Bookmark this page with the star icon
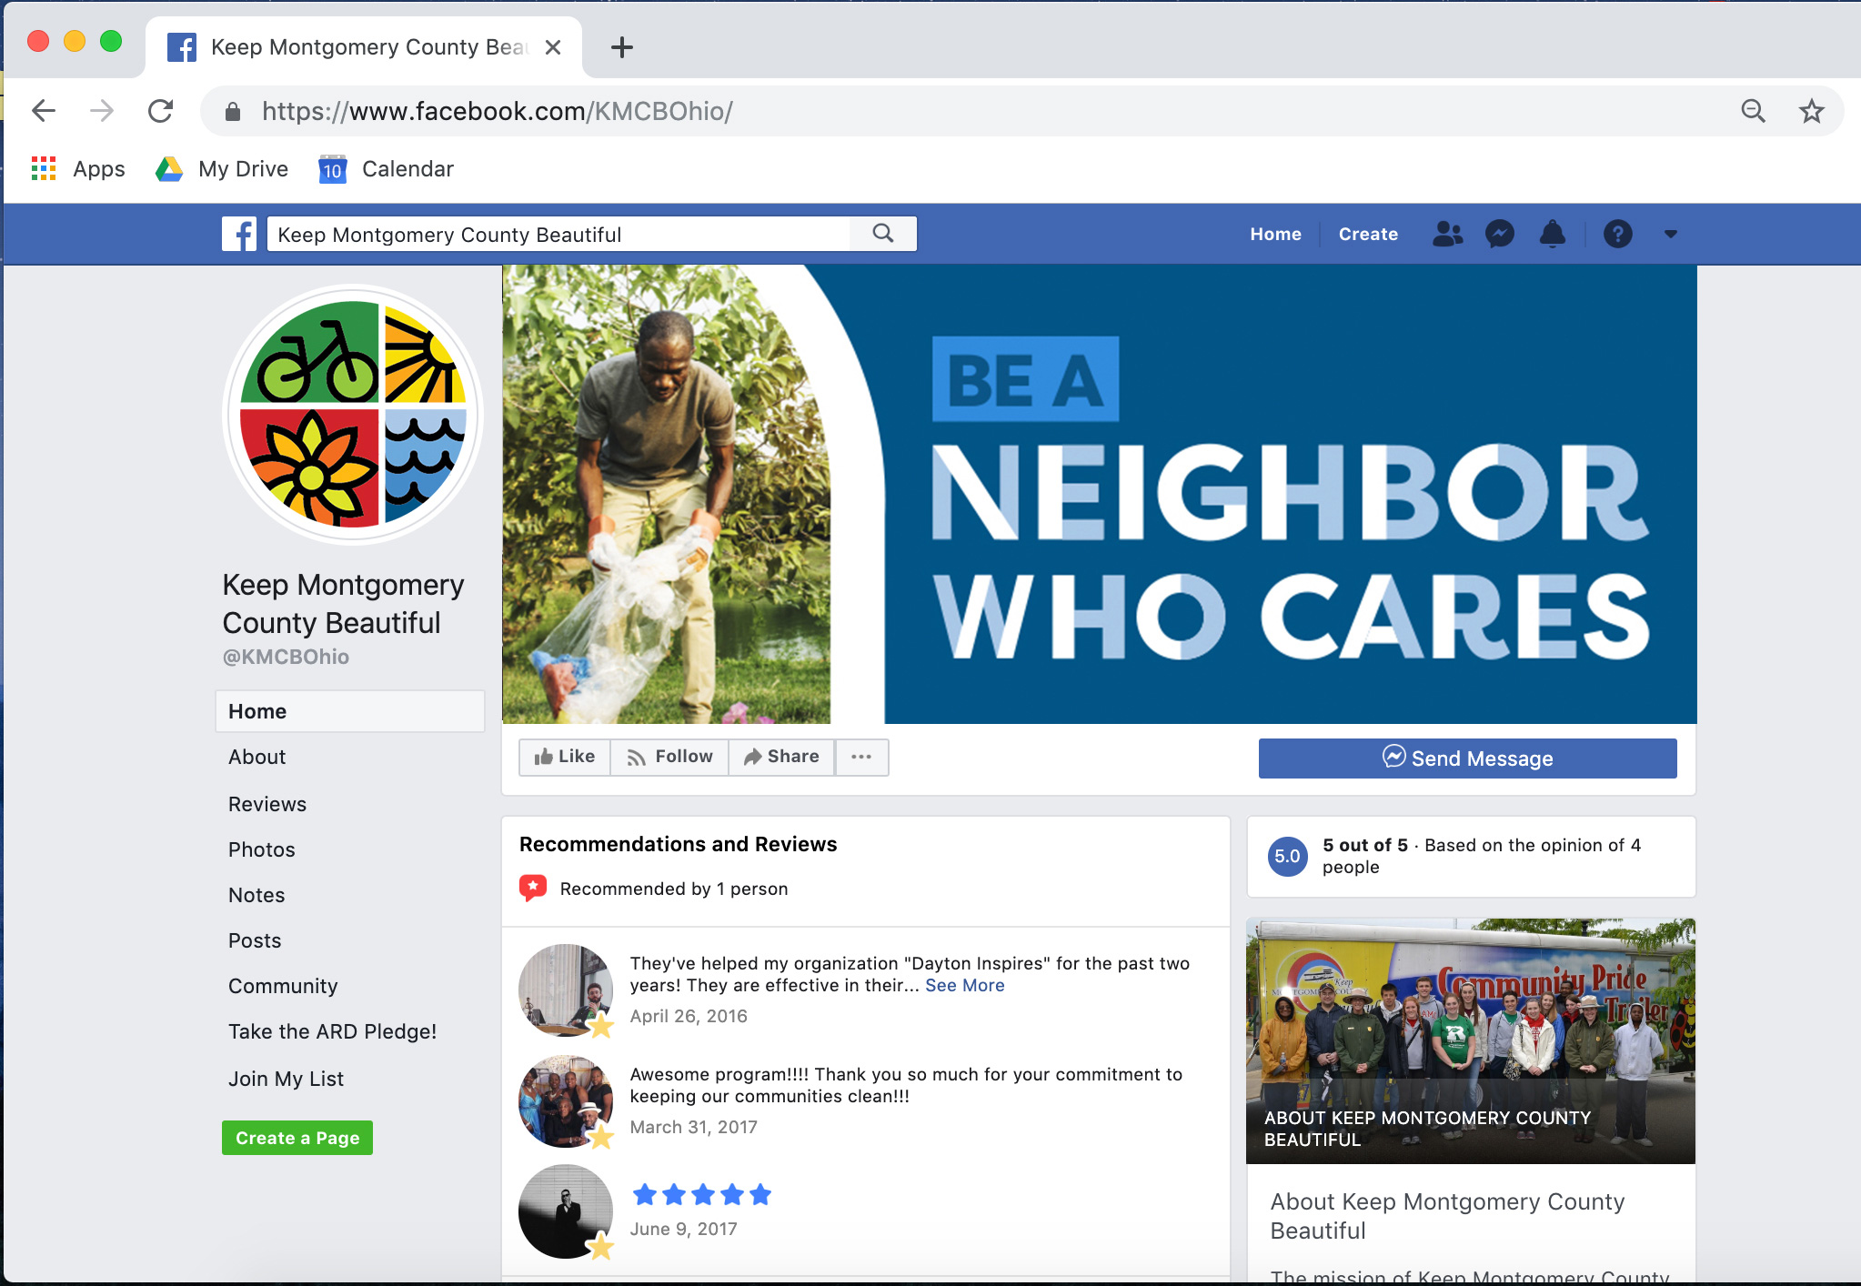This screenshot has width=1861, height=1286. [1812, 111]
